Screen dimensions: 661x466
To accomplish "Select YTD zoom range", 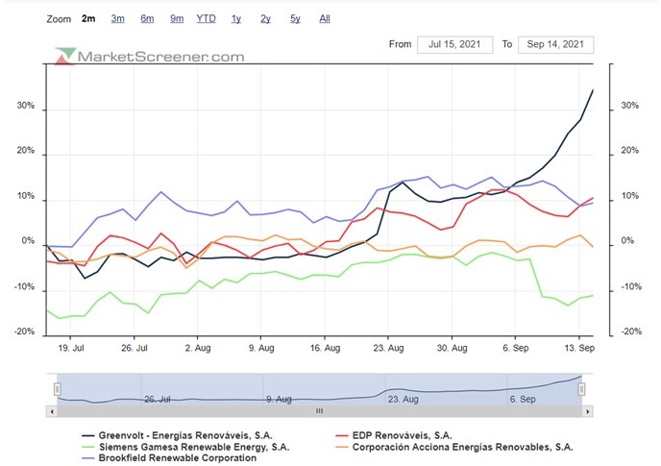I will click(x=206, y=18).
